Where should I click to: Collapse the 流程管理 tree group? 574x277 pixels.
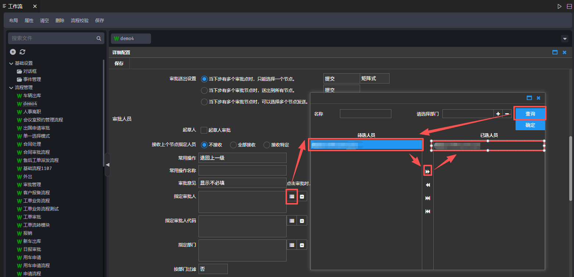pos(11,88)
